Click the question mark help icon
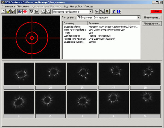Viewport: 164px width, 128px height. (x=114, y=11)
